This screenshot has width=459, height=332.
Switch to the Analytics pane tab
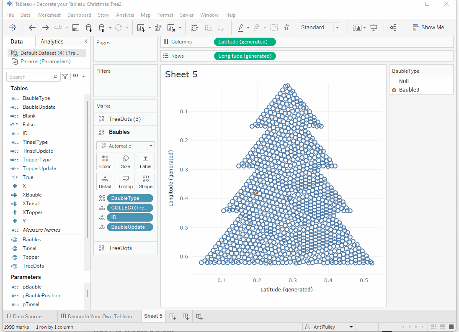(x=52, y=42)
